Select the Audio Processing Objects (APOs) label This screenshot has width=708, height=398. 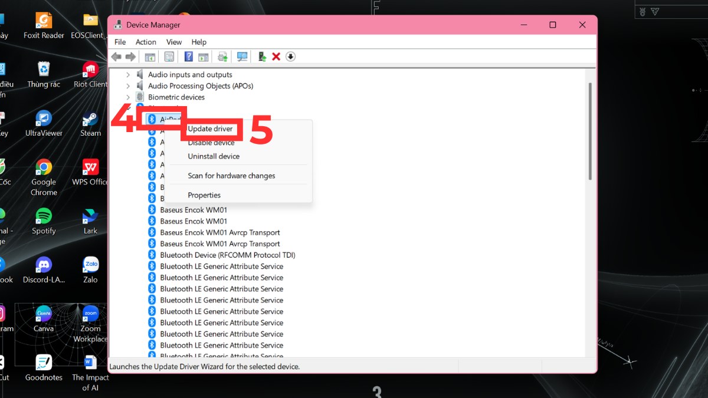click(x=201, y=86)
